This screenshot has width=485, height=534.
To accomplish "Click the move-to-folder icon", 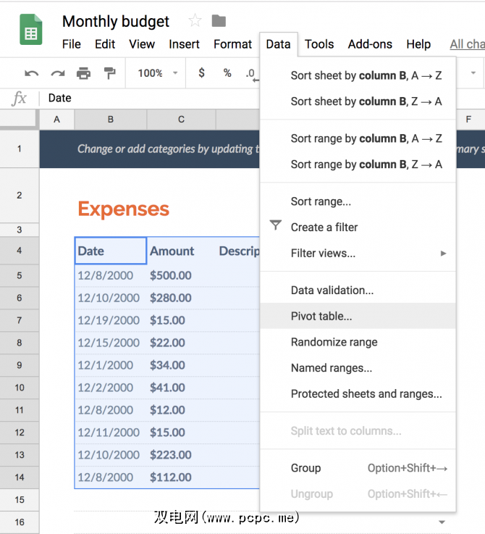I will click(219, 21).
